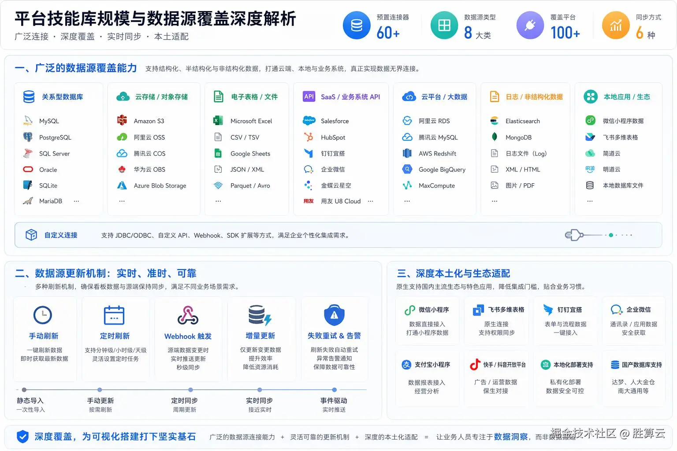Click the MongoDB leaf icon
The image size is (677, 451).
pyautogui.click(x=495, y=137)
